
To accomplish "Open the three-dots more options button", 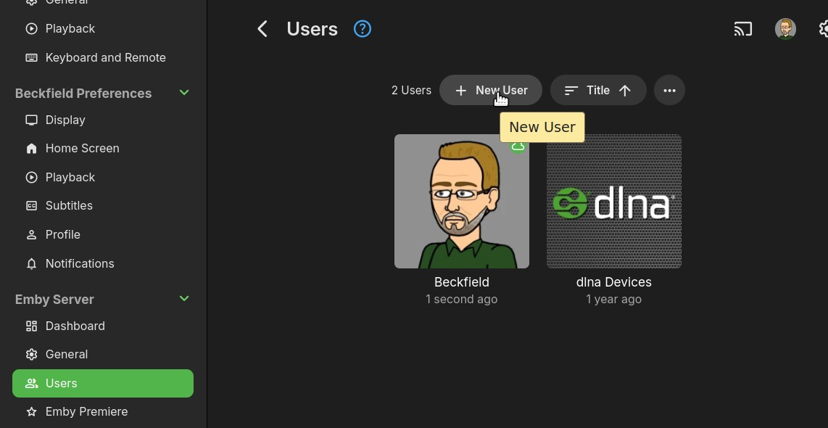I will [x=669, y=91].
